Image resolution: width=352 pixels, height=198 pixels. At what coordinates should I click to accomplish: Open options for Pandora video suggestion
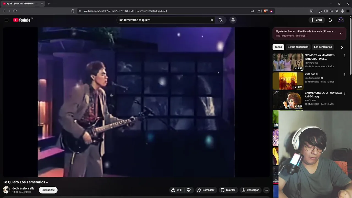click(345, 56)
